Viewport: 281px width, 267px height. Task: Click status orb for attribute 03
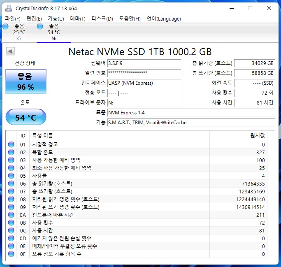click(x=11, y=160)
